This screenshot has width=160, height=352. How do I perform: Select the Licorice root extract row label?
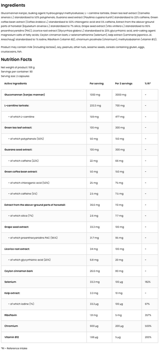pyautogui.click(x=17, y=249)
